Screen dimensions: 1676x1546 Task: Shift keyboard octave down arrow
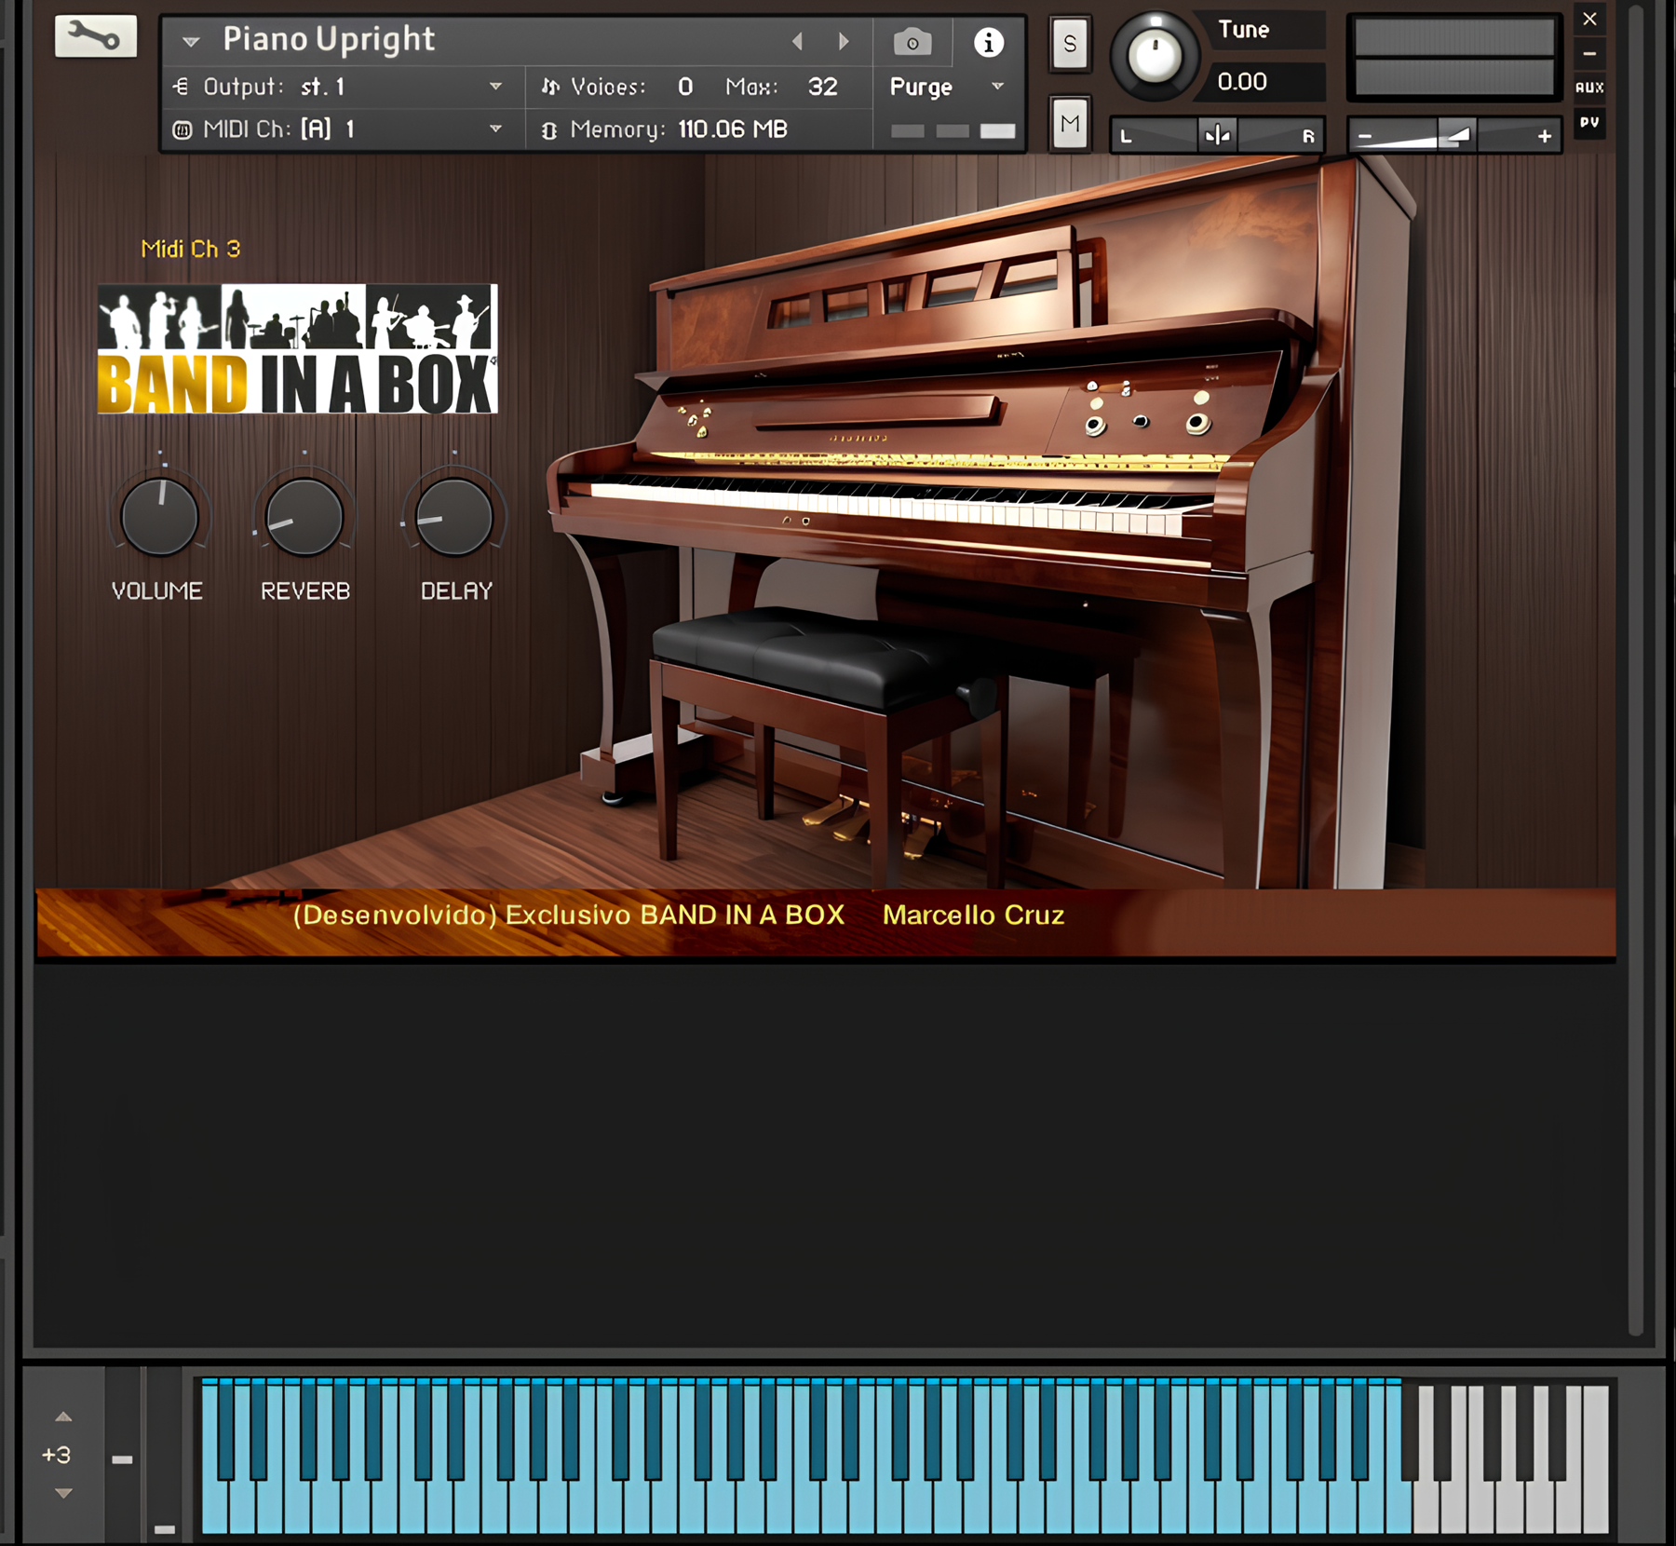pyautogui.click(x=63, y=1493)
